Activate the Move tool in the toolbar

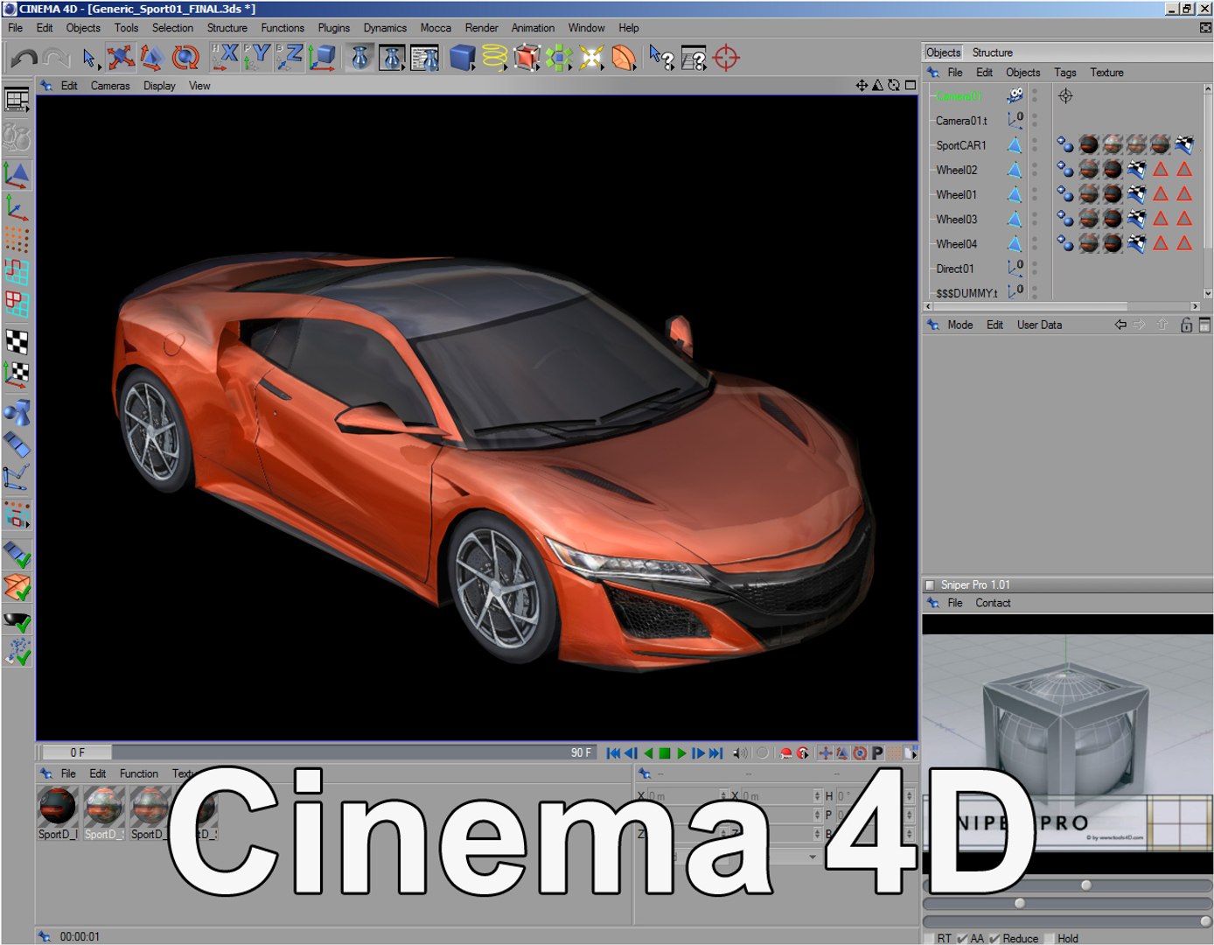tap(121, 58)
